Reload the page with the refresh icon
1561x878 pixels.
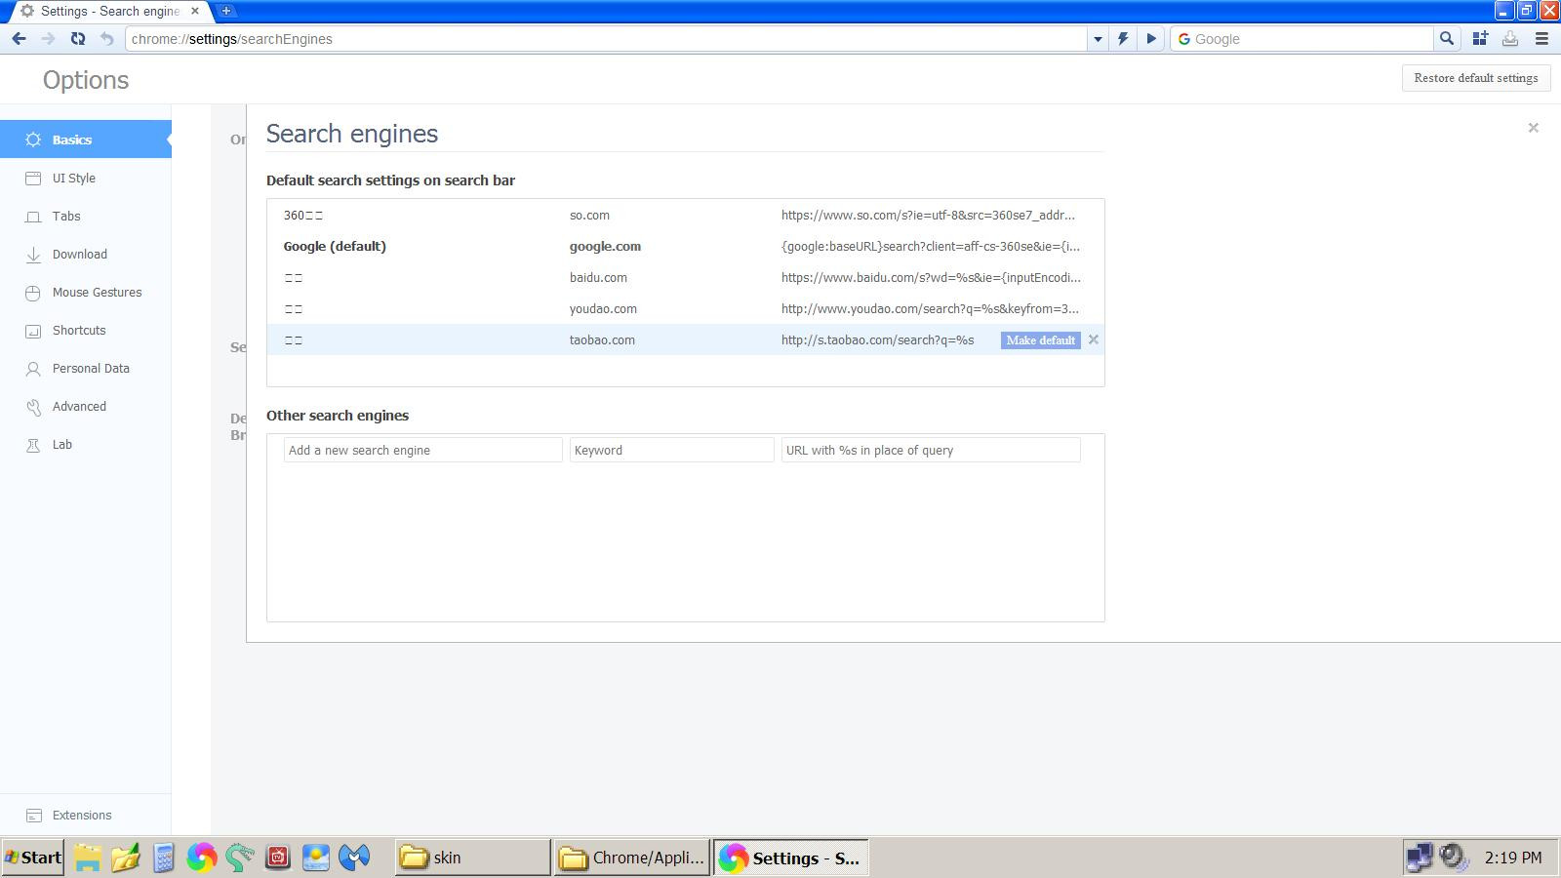click(x=78, y=39)
